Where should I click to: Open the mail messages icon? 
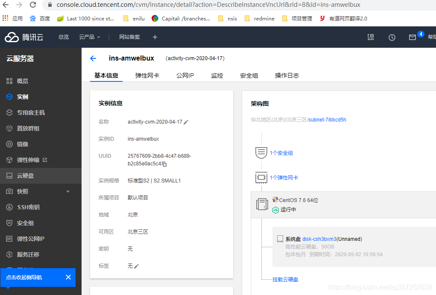(413, 38)
